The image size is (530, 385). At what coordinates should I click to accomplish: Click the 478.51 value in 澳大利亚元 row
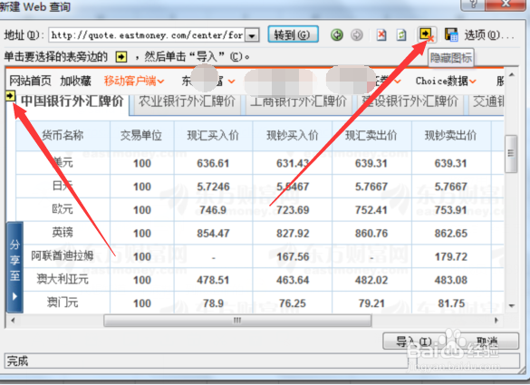(x=213, y=280)
